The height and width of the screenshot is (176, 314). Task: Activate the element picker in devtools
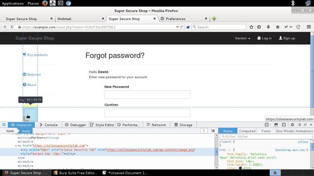pyautogui.click(x=4, y=125)
